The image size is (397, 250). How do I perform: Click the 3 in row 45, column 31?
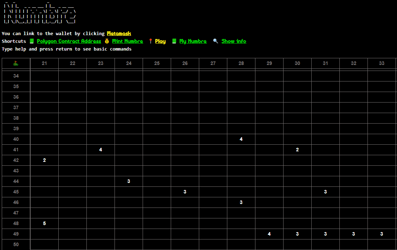pyautogui.click(x=325, y=192)
